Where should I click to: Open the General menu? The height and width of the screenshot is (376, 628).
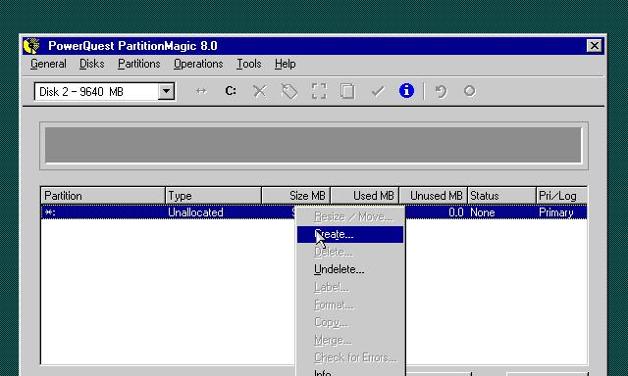click(48, 64)
